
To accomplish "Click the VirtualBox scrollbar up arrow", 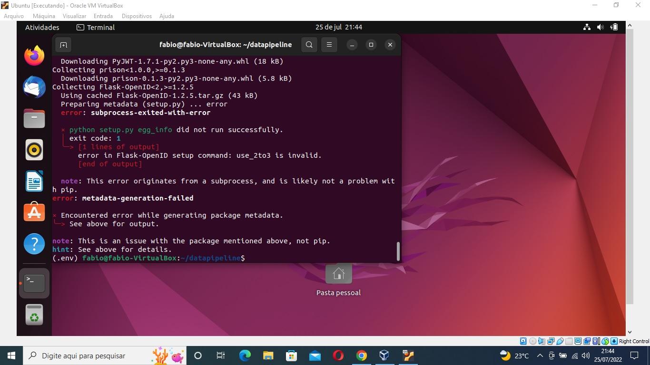I will (x=630, y=25).
